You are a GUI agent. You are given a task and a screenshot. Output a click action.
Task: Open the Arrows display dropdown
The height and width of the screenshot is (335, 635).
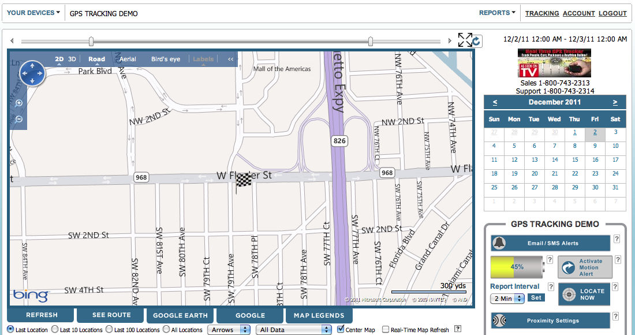229,330
